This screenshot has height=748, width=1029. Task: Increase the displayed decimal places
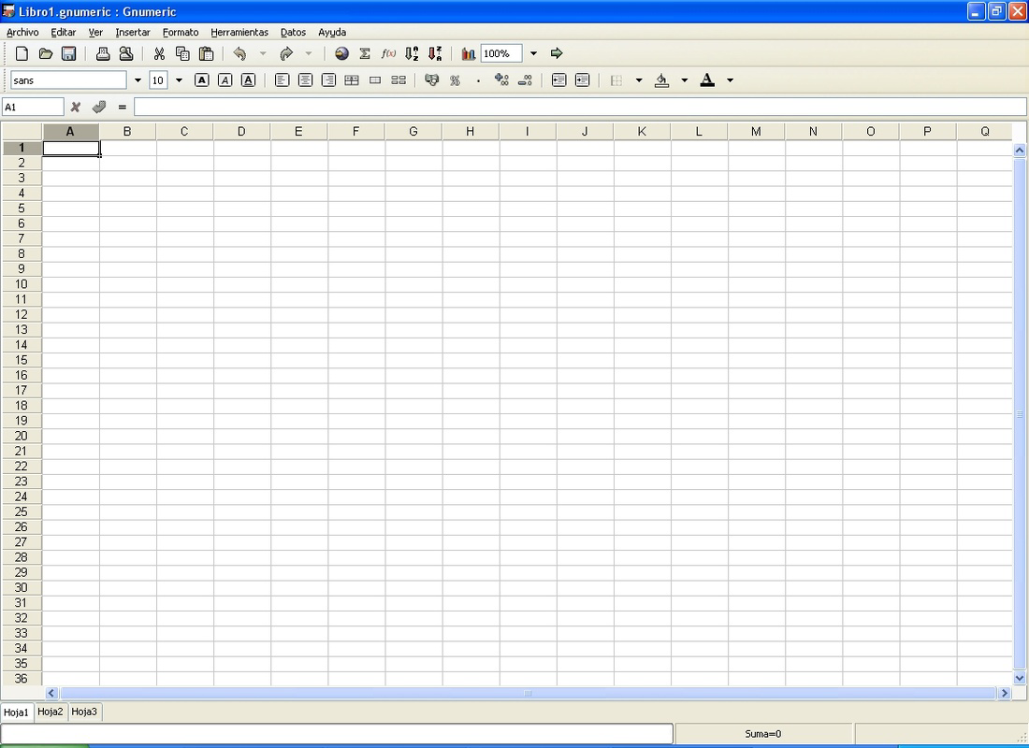(x=500, y=79)
